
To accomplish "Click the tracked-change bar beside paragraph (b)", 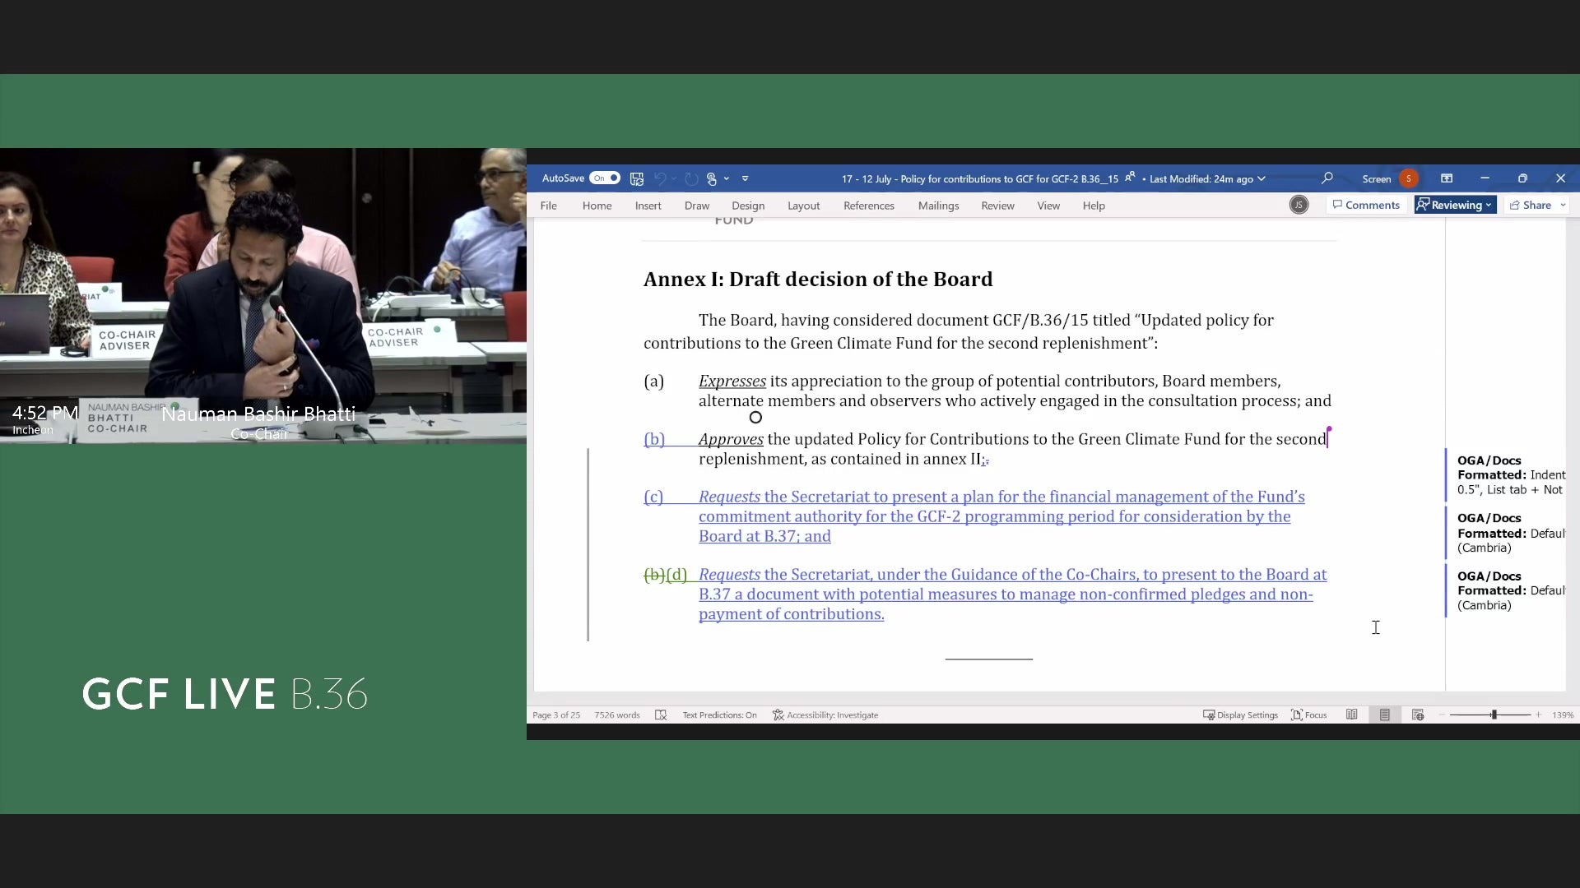I will [x=588, y=544].
